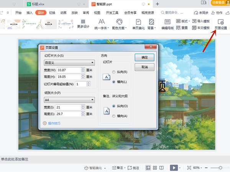Click the zoom slider handle
Viewport: 230px width, 172px height.
(x=221, y=168)
